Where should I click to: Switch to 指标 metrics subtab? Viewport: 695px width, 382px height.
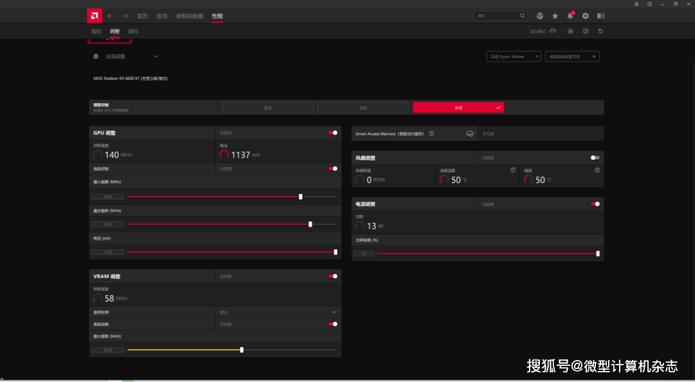pos(96,32)
